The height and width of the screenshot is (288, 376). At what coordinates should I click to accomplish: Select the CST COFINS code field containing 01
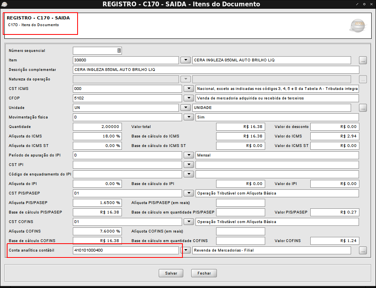pyautogui.click(x=127, y=222)
